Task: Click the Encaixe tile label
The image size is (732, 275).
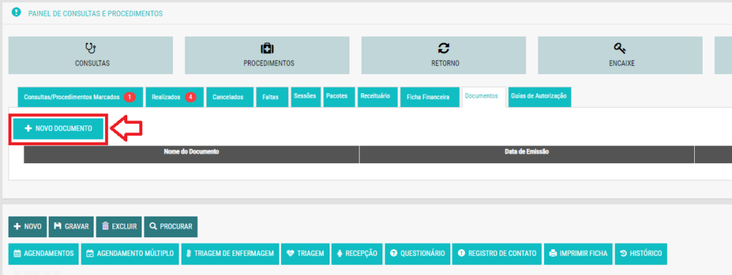Action: (x=622, y=63)
